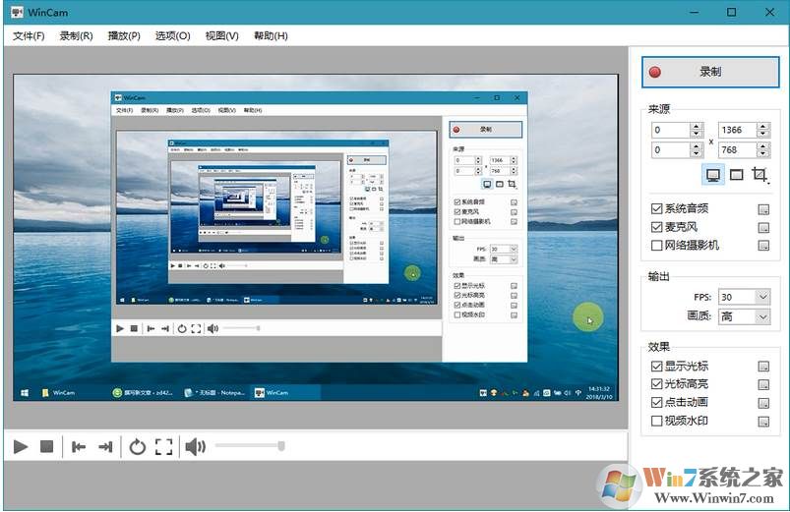
Task: Click the volume slider track
Action: tap(248, 447)
